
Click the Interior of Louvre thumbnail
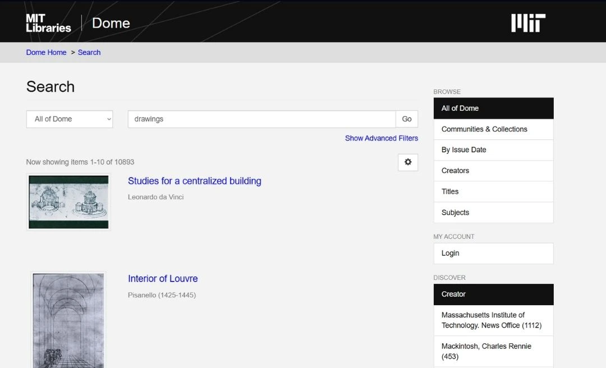click(x=68, y=320)
